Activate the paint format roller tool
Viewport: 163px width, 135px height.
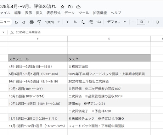pyautogui.click(x=39, y=22)
